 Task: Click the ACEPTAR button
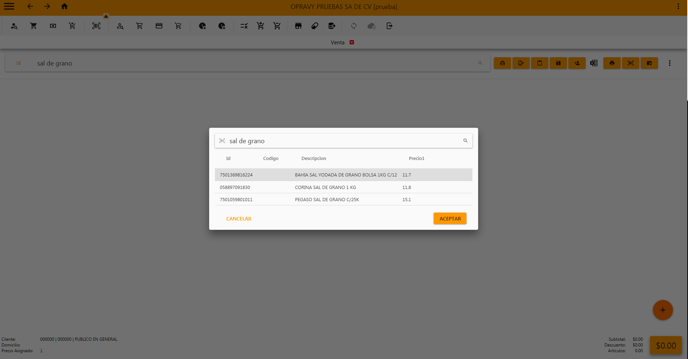[x=450, y=219]
